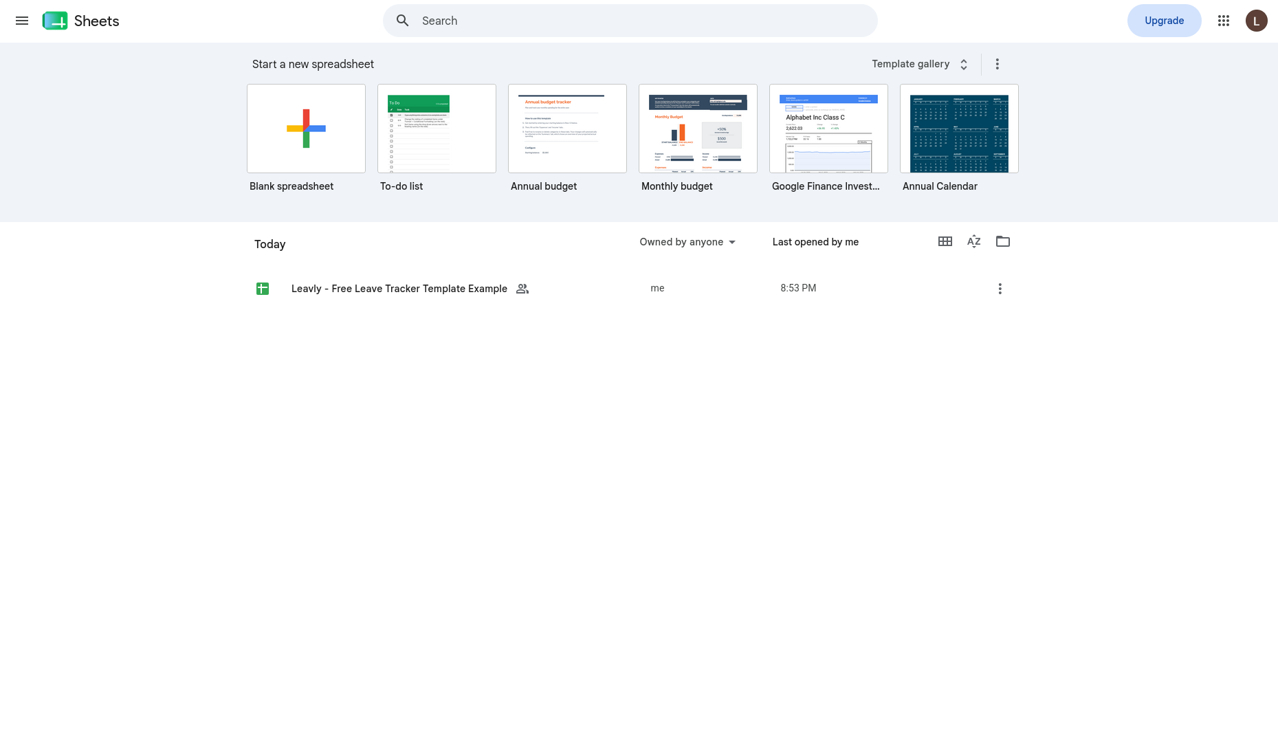Click the Upgrade button
This screenshot has width=1278, height=741.
pos(1164,21)
